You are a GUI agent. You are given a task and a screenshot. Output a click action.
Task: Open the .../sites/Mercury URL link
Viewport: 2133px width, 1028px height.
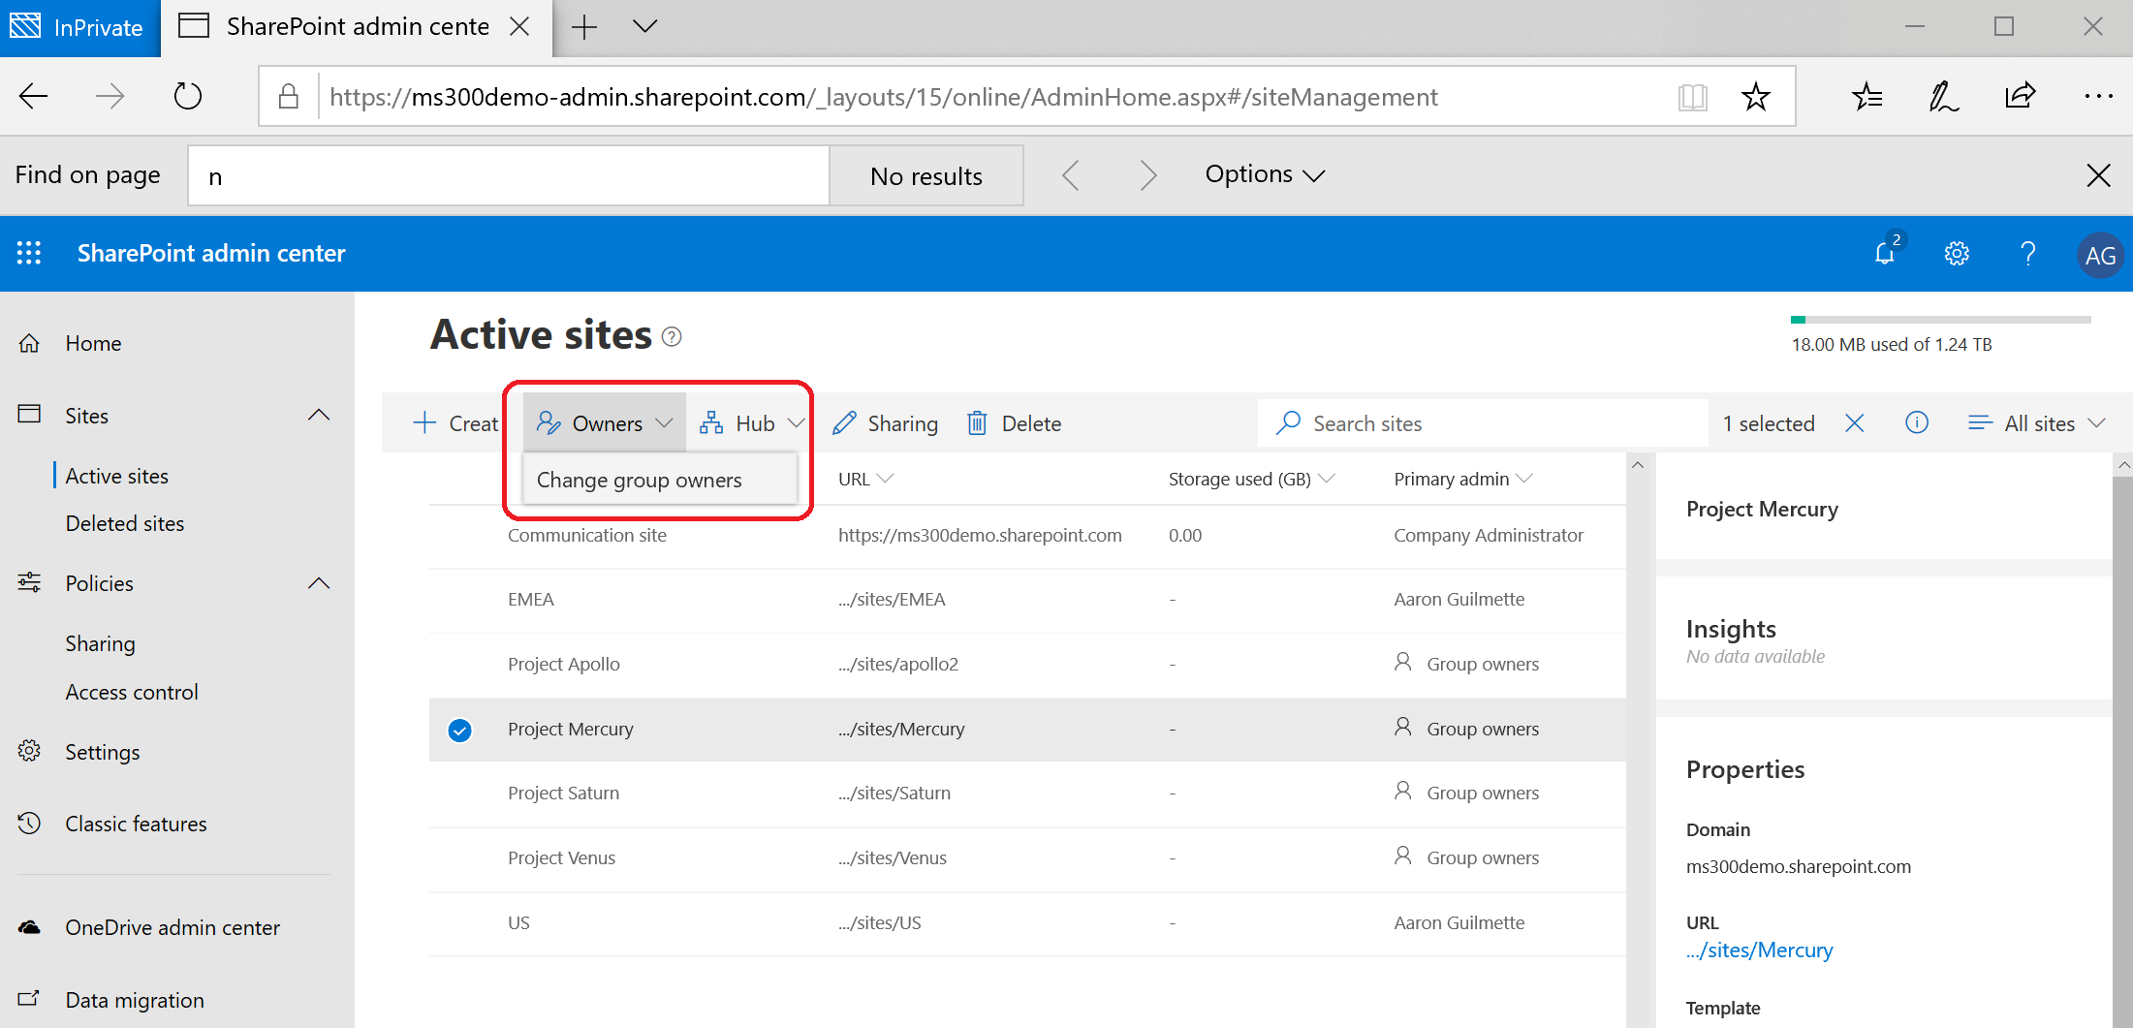[1759, 950]
